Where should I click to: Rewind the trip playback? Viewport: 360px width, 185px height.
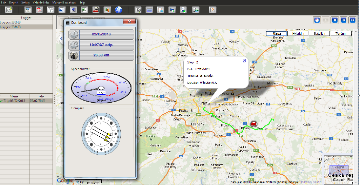click(344, 20)
